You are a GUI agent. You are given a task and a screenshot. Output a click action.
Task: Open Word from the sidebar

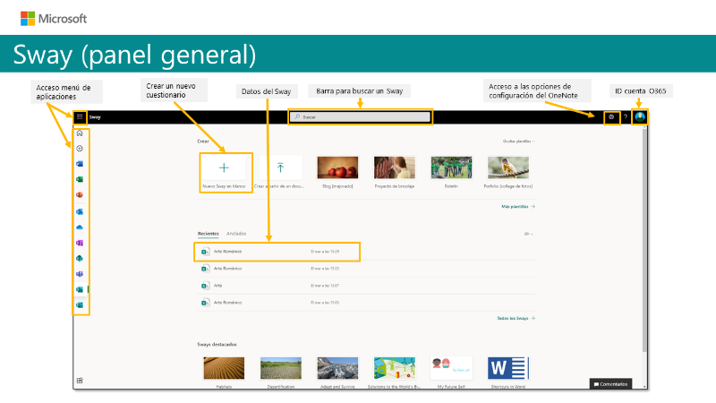[x=80, y=164]
